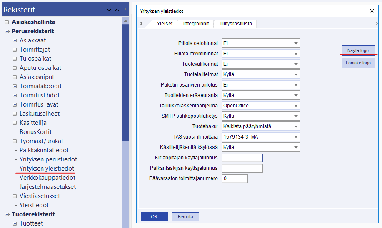382x228 pixels.
Task: Confirm with the OK button
Action: coord(154,217)
